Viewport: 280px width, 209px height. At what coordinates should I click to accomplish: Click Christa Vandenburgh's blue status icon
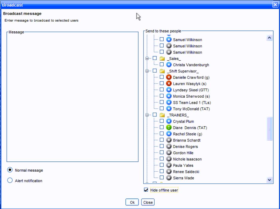pos(169,65)
